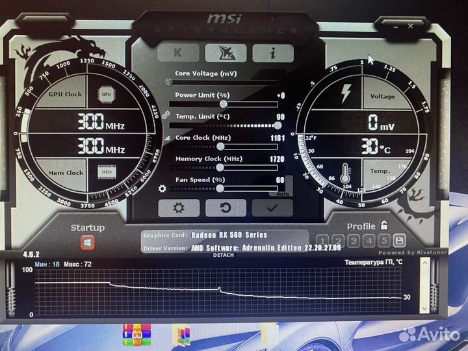Click Power Limit value +0
This screenshot has width=468, height=351.
point(281,96)
